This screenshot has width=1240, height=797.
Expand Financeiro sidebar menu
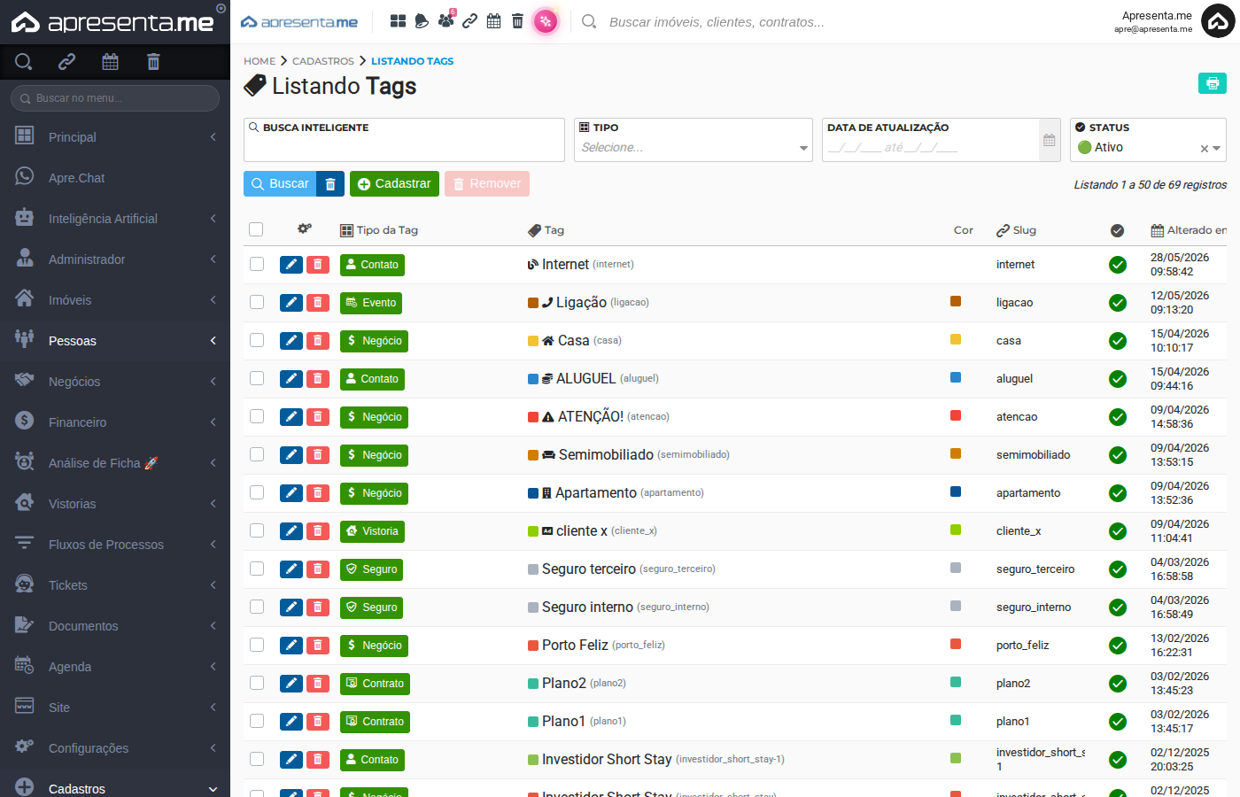pyautogui.click(x=115, y=422)
